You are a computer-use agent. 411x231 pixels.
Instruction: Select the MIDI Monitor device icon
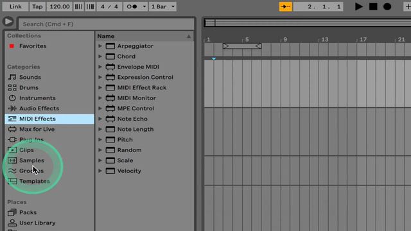[x=110, y=98]
